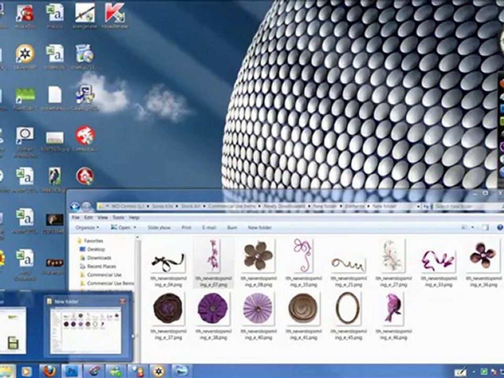504x378 pixels.
Task: Select the software box with disc desktop icon
Action: tap(85, 57)
